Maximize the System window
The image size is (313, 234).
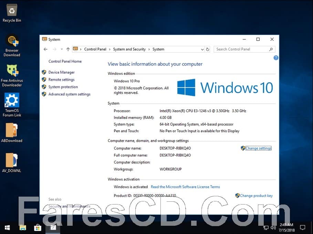[x=258, y=39]
